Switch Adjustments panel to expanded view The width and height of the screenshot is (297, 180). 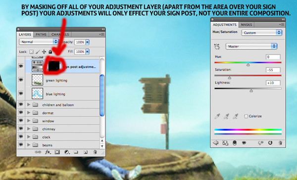pyautogui.click(x=225, y=143)
